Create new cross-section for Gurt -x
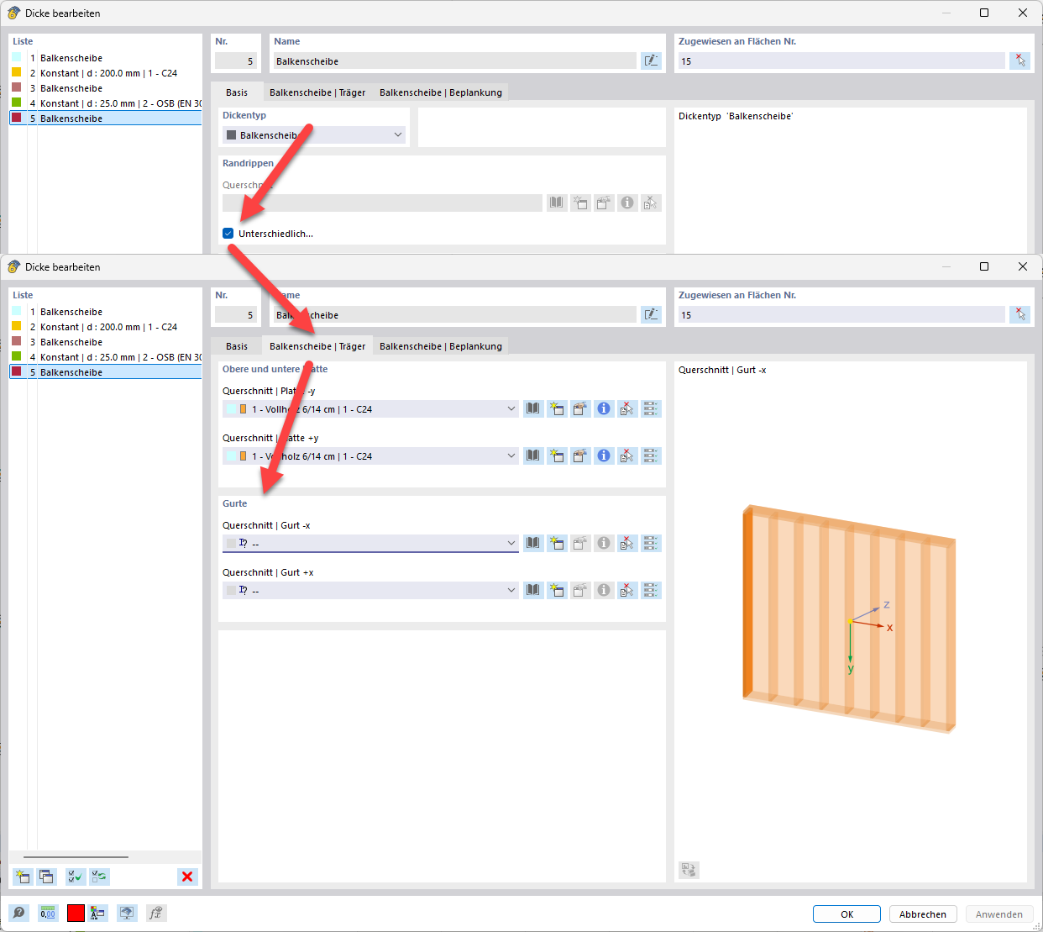Image resolution: width=1043 pixels, height=932 pixels. [x=557, y=543]
